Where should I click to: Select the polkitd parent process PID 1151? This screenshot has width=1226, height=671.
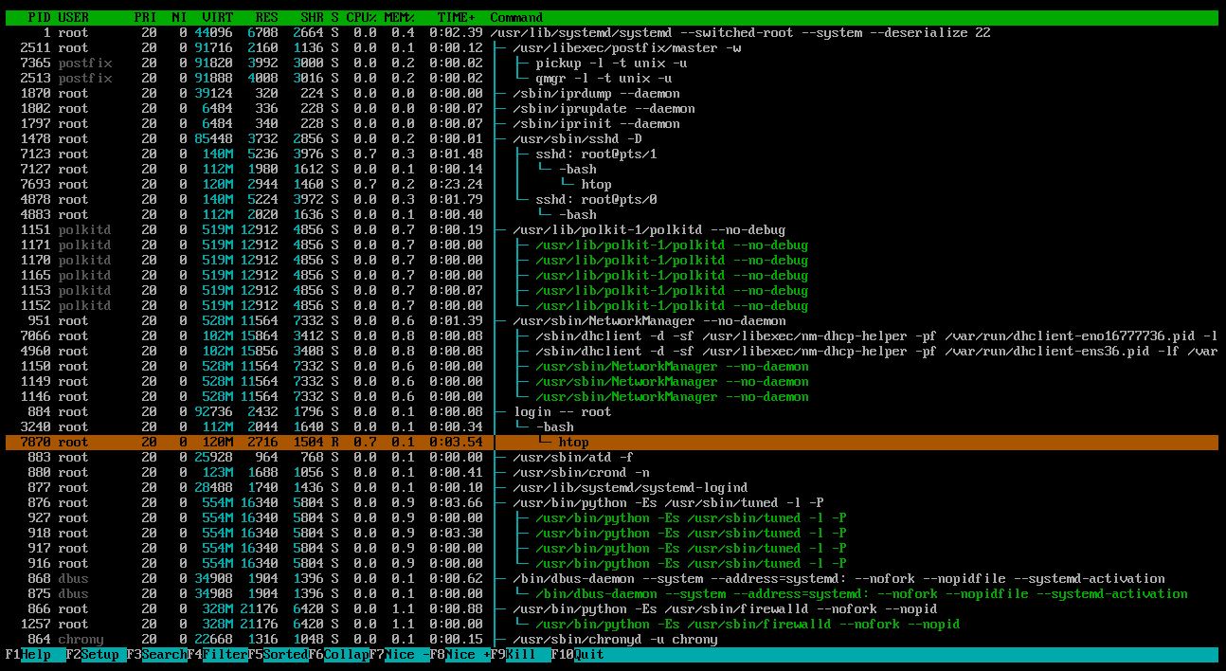(x=611, y=229)
